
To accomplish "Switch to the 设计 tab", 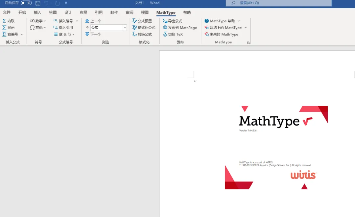I will tap(68, 12).
